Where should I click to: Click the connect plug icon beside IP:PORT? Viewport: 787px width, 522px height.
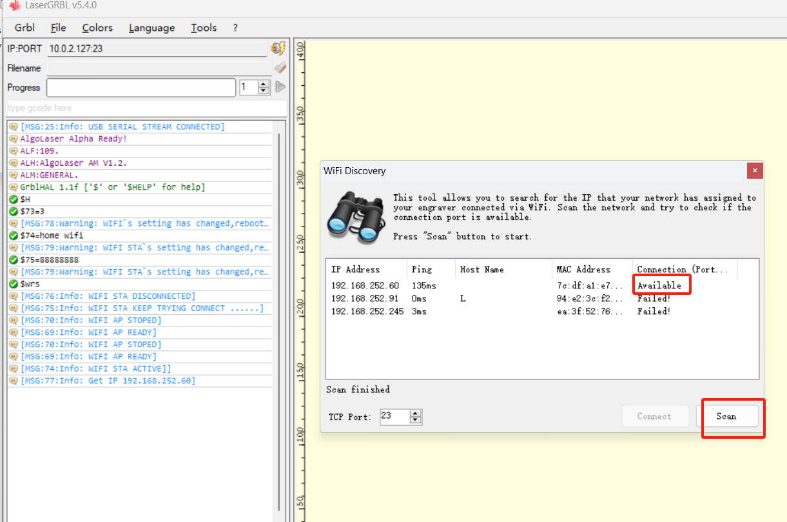pos(278,48)
